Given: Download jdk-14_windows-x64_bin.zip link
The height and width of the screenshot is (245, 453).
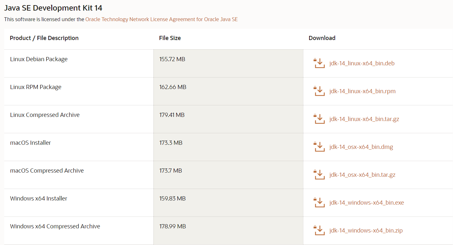Looking at the screenshot, I should point(366,231).
